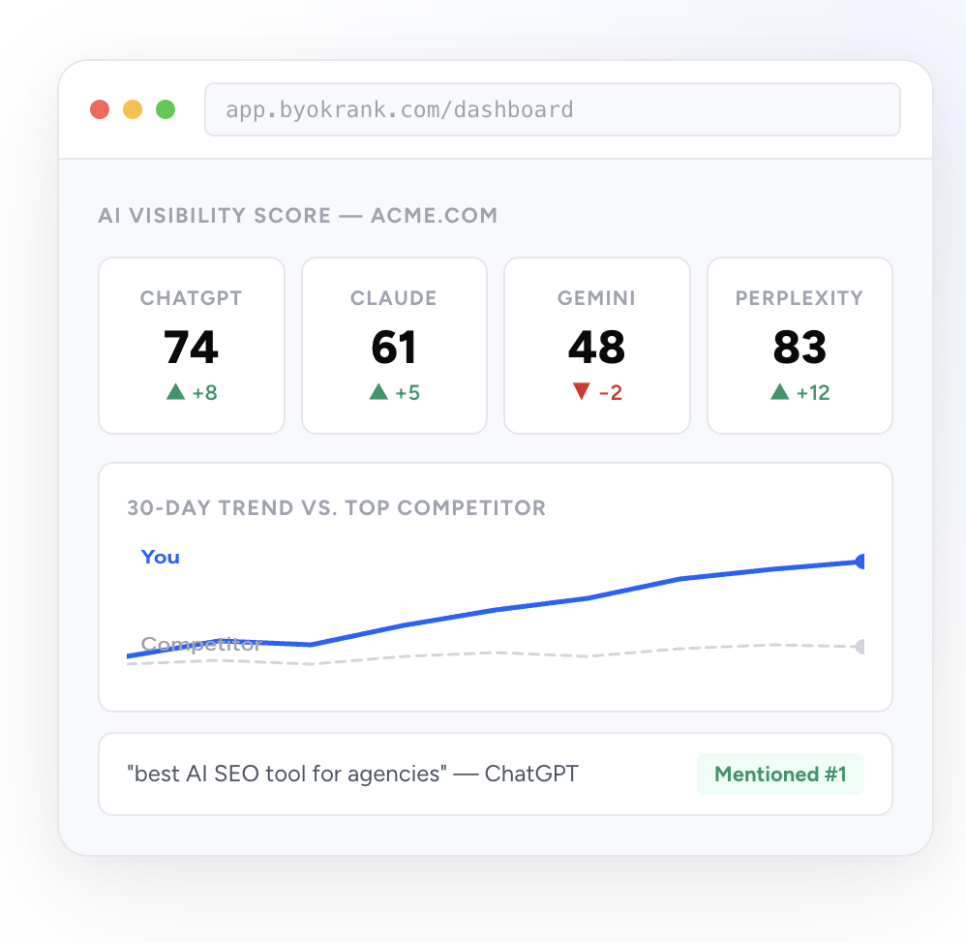Open the Gemini score card
966x943 pixels.
[x=596, y=346]
